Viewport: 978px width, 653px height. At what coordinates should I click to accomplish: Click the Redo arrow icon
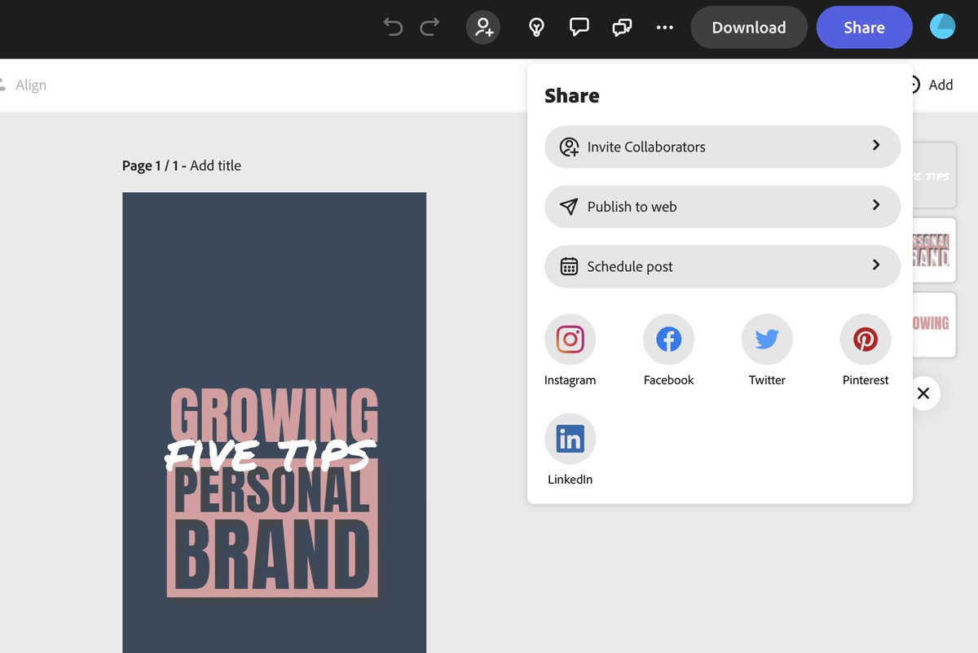coord(430,27)
